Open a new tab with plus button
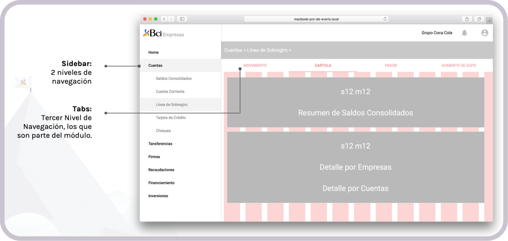This screenshot has height=241, width=508. pyautogui.click(x=489, y=21)
